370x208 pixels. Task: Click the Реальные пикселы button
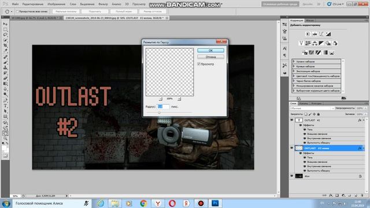[66, 12]
